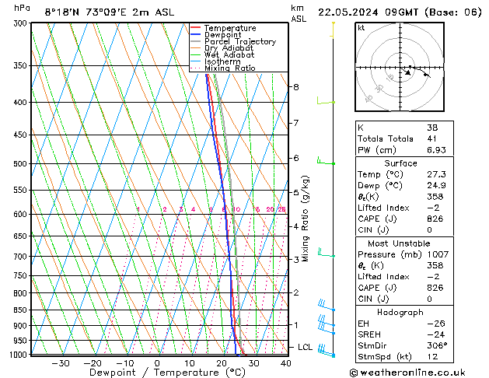Click the 1000 hPa pressure axis label

pyautogui.click(x=19, y=355)
